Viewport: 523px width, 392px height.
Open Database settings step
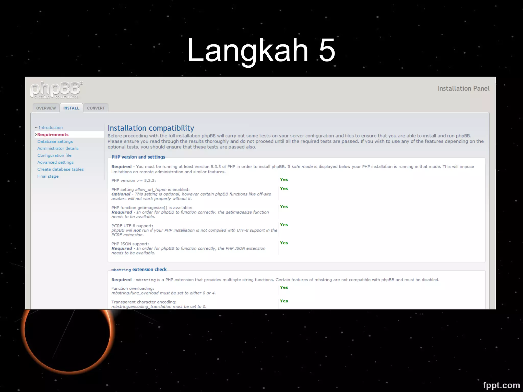point(55,141)
